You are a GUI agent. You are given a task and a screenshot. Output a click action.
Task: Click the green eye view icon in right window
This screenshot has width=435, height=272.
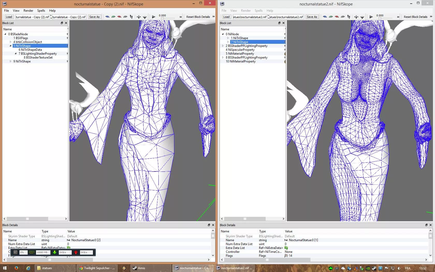(x=331, y=17)
